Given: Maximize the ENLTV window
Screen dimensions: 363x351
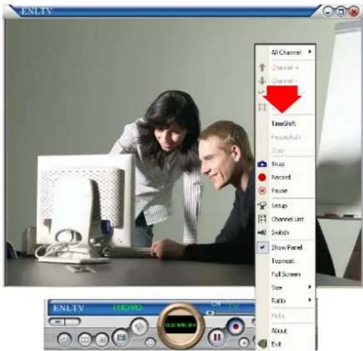Looking at the screenshot, I should [x=341, y=12].
